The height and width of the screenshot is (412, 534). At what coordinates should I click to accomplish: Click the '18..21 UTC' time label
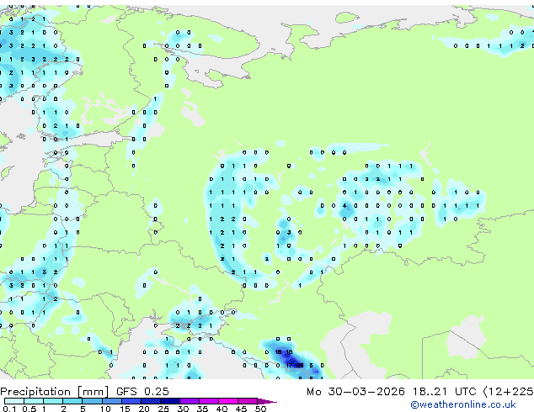click(x=445, y=392)
